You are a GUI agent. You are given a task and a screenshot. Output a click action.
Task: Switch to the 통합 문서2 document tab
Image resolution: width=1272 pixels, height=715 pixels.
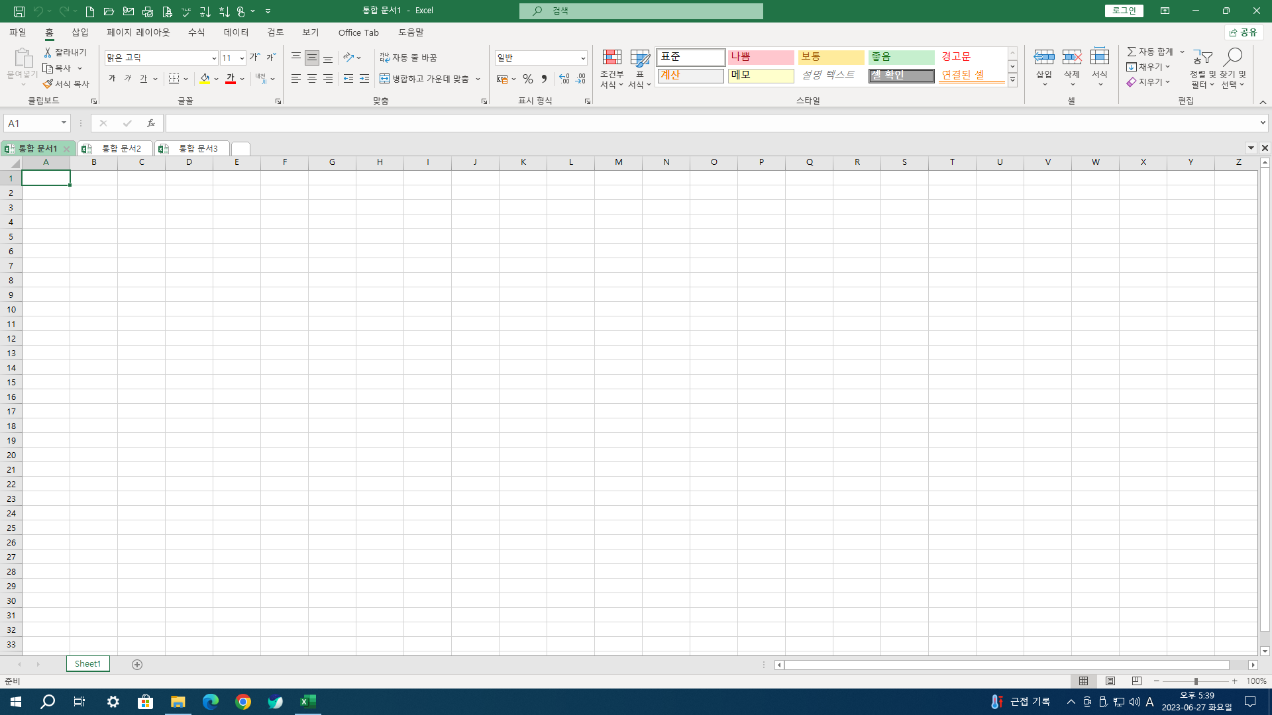[121, 148]
